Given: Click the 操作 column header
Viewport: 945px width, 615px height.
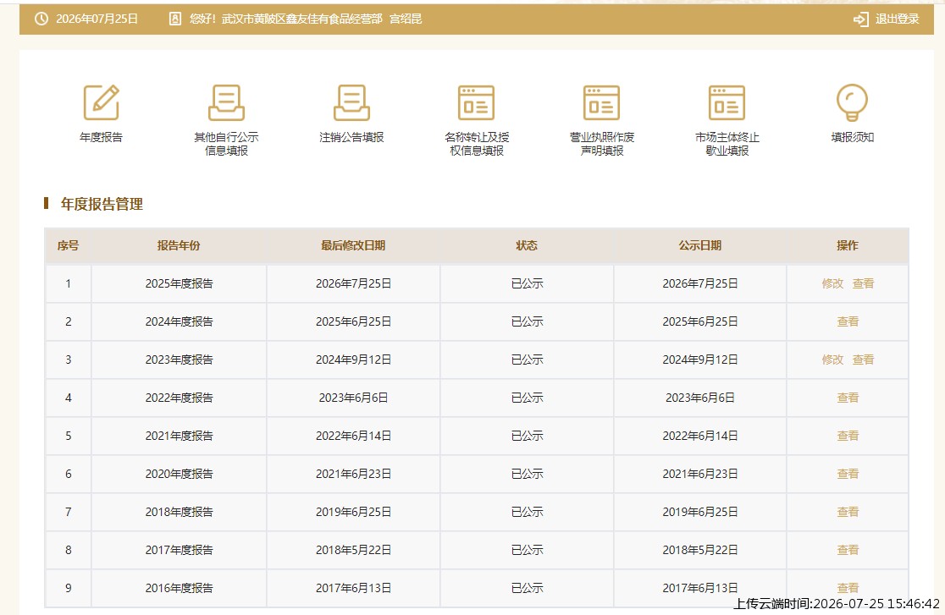Looking at the screenshot, I should coord(848,245).
